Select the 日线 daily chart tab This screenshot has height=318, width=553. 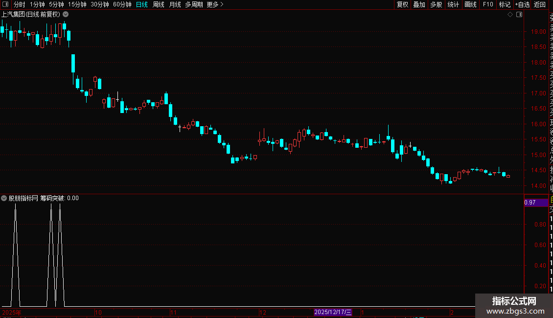tap(142, 4)
